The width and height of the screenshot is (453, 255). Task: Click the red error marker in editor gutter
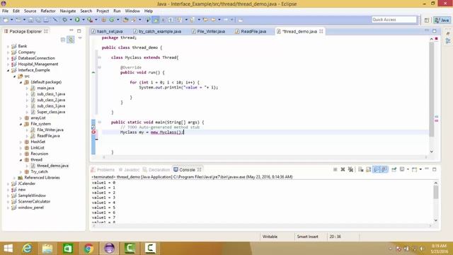pyautogui.click(x=93, y=132)
